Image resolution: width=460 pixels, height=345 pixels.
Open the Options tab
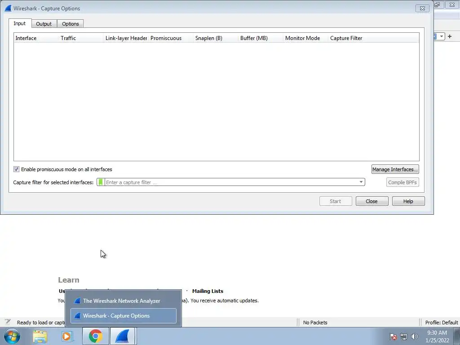[71, 24]
